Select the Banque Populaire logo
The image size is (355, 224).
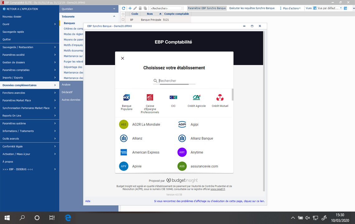pyautogui.click(x=126, y=98)
